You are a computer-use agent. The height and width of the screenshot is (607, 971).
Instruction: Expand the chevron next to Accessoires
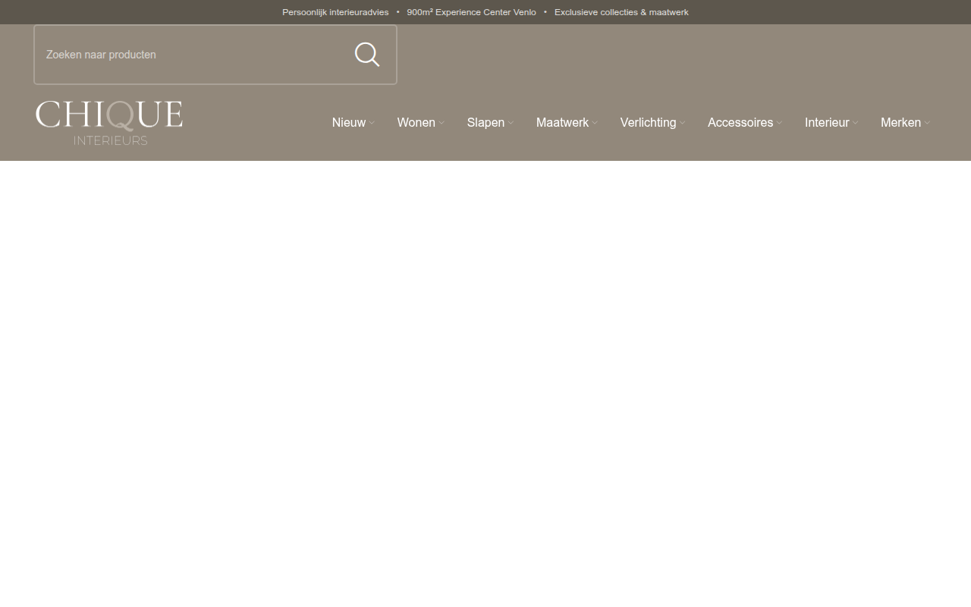[x=779, y=123]
